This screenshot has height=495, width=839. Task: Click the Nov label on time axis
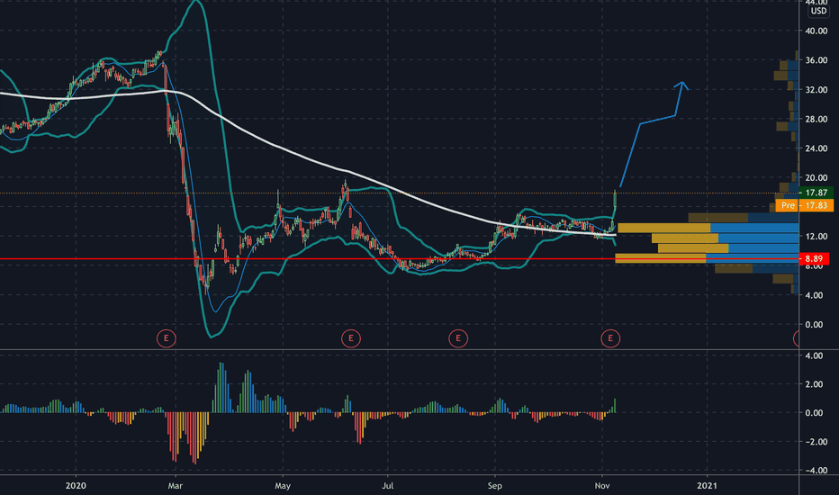(x=602, y=486)
